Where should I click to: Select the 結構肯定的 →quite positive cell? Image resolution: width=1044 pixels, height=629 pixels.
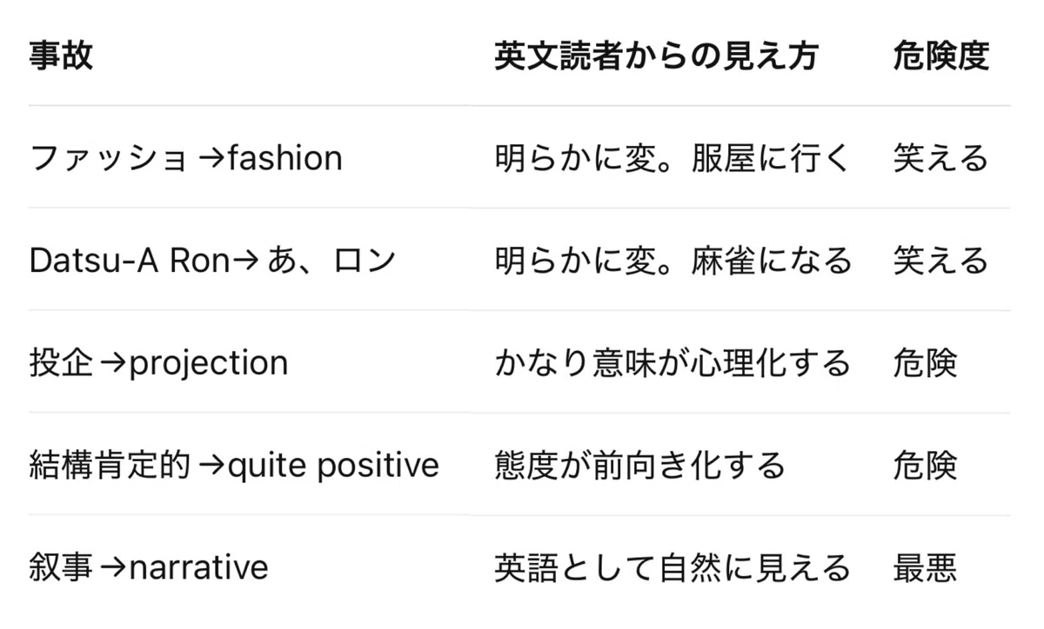[x=234, y=466]
